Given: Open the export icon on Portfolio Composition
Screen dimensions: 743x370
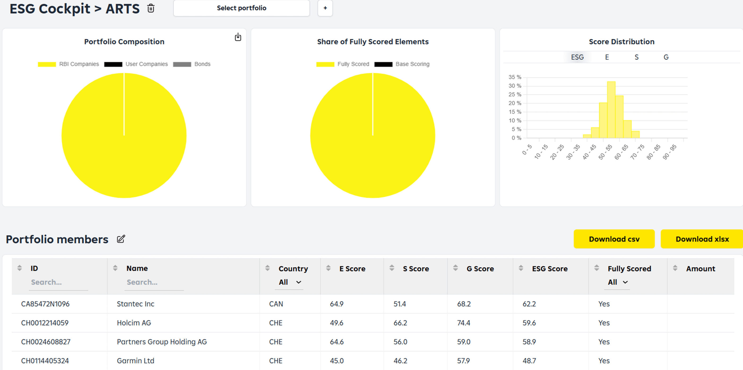Looking at the screenshot, I should pos(238,37).
